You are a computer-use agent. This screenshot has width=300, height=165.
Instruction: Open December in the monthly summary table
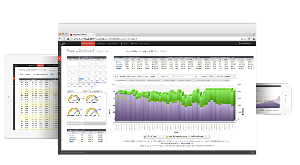point(119,66)
